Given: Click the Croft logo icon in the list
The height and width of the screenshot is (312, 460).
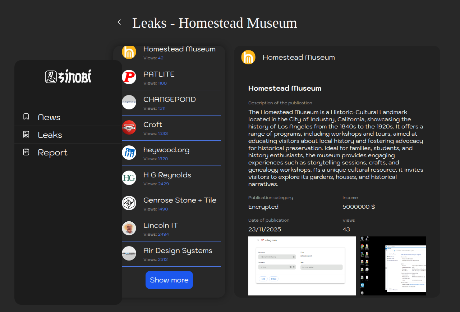Looking at the screenshot, I should 129,127.
